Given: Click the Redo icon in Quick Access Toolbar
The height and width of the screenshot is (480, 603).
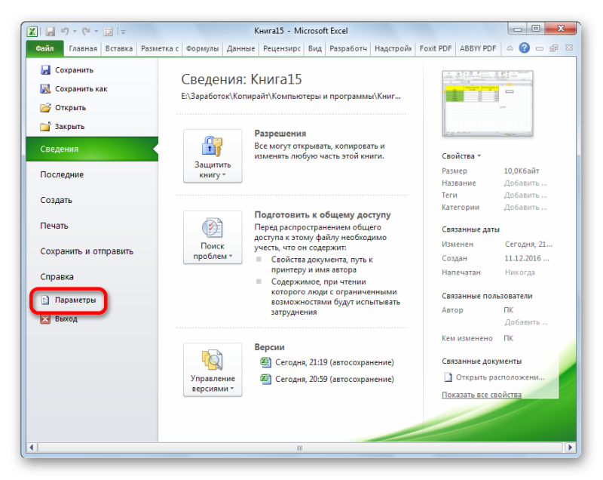Looking at the screenshot, I should tap(86, 31).
